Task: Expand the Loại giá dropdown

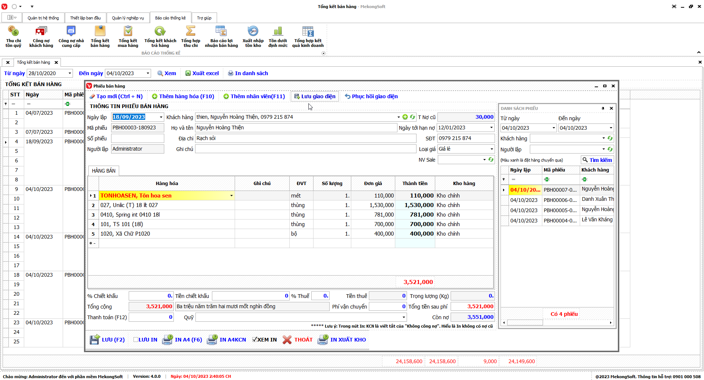Action: click(491, 149)
